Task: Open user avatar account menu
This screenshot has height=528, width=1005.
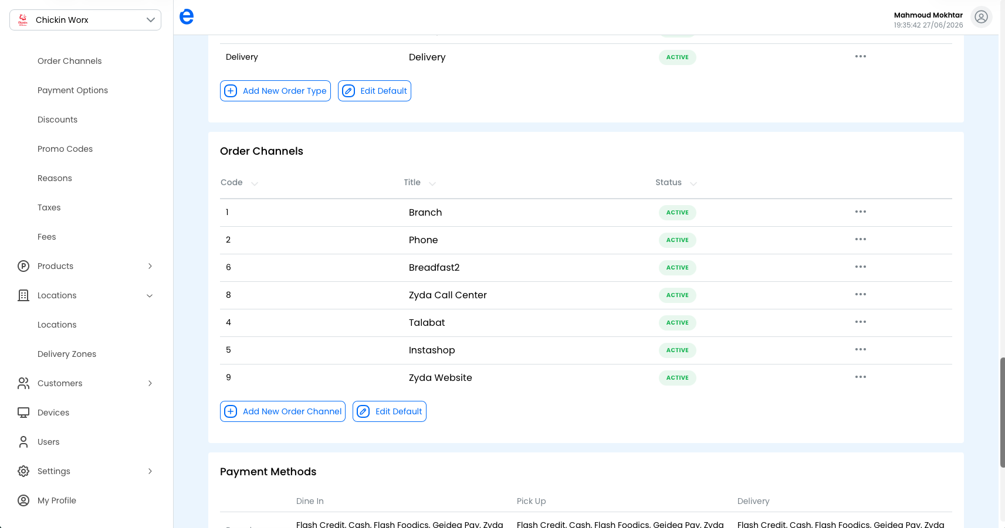Action: pyautogui.click(x=981, y=17)
